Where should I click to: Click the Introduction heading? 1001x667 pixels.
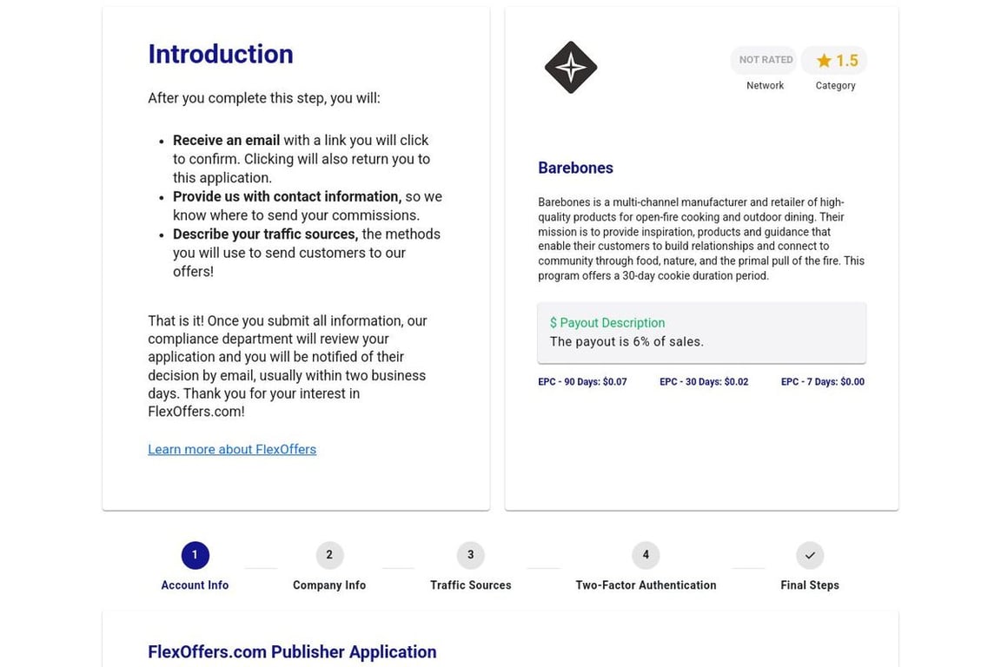click(221, 54)
